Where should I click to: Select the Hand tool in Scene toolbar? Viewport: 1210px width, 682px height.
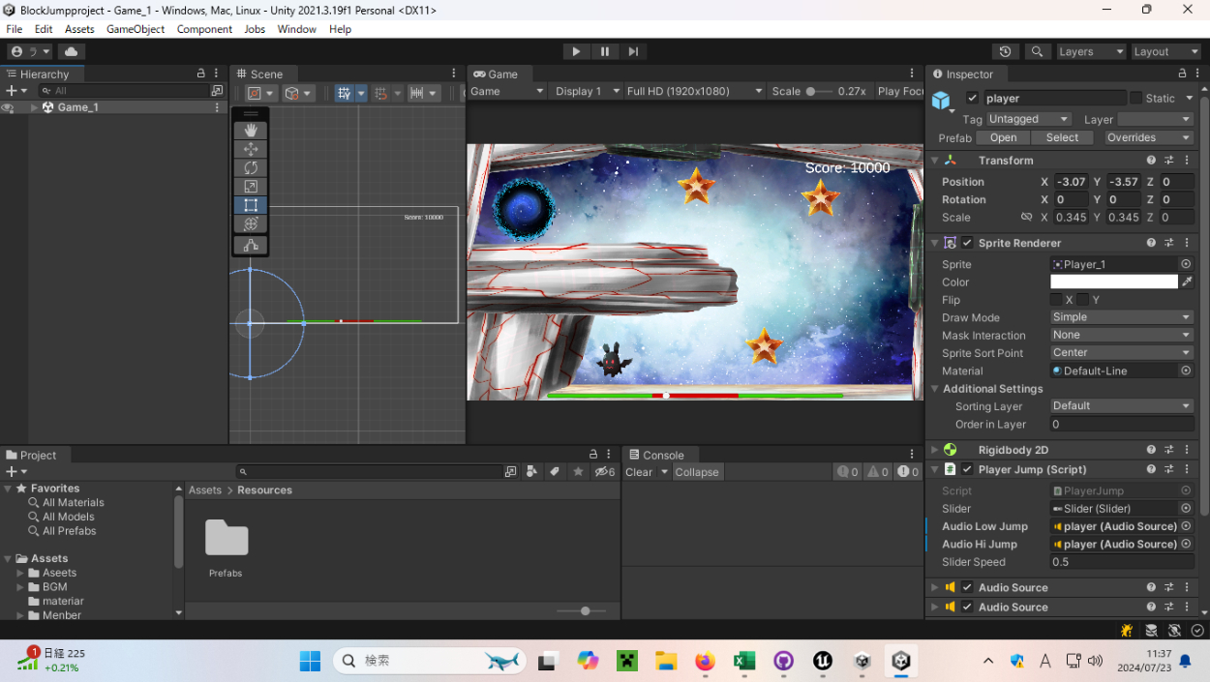tap(251, 130)
